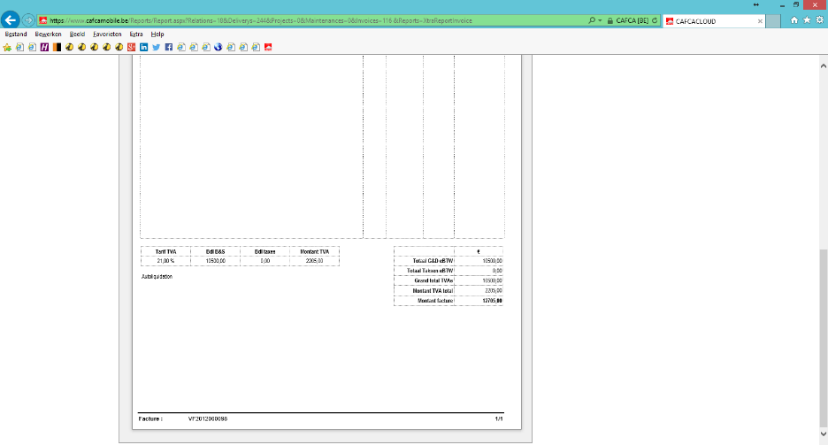Click the site favicon in address bar

43,20
